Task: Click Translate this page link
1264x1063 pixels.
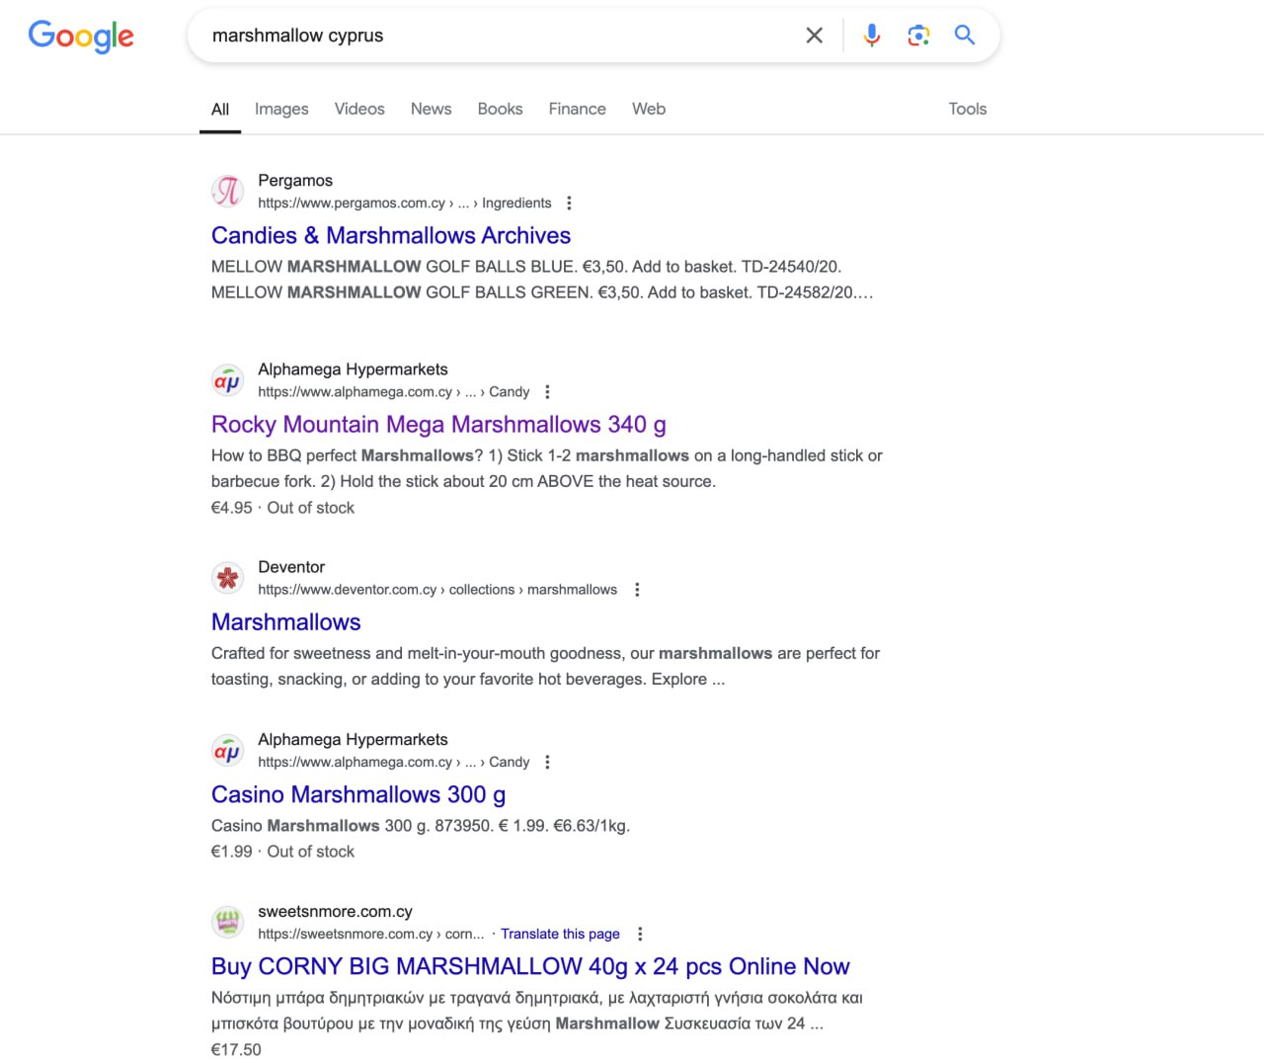Action: [560, 935]
